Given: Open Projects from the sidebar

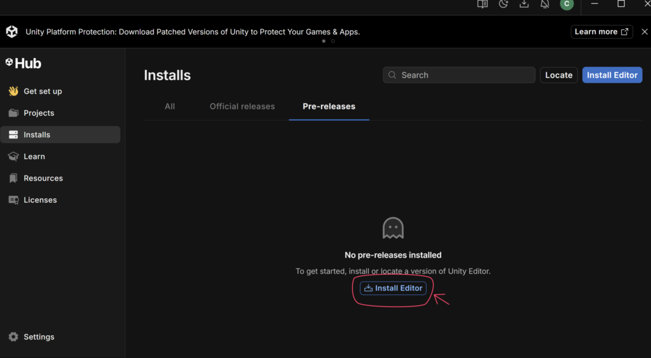Looking at the screenshot, I should point(39,113).
